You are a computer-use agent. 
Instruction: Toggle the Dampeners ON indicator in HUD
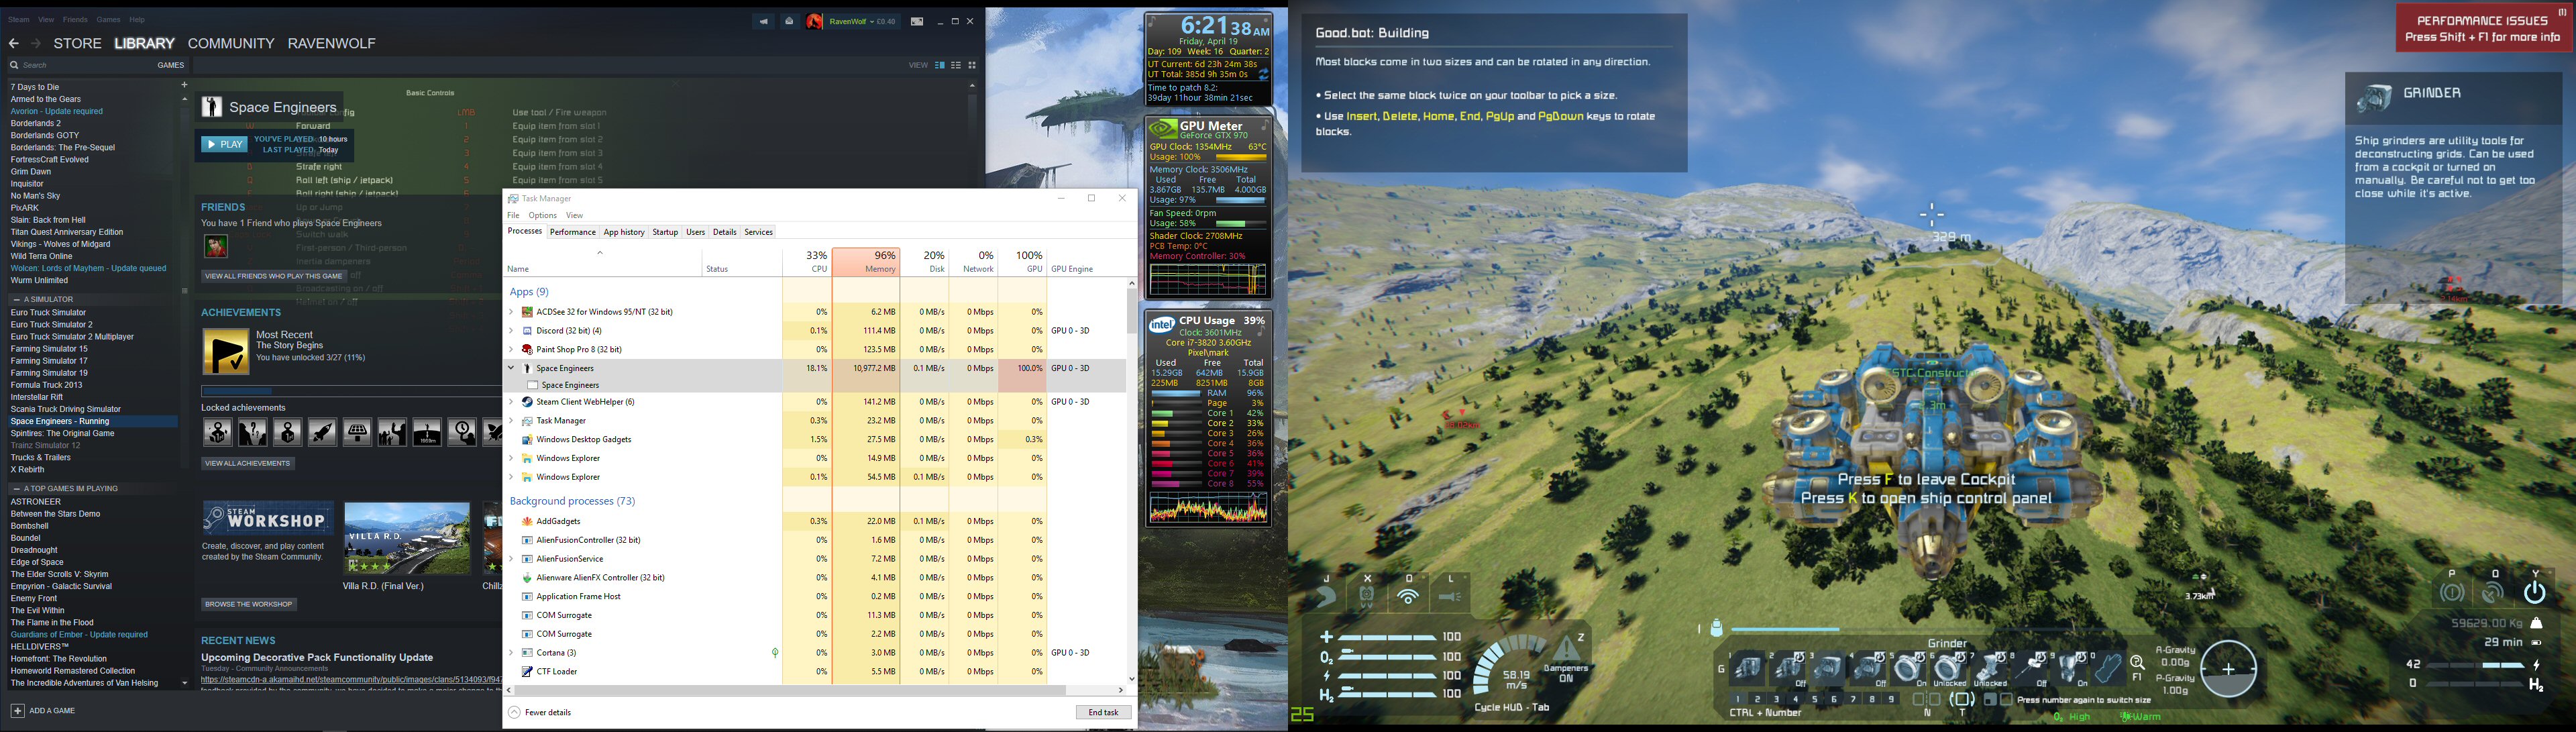[x=1567, y=658]
